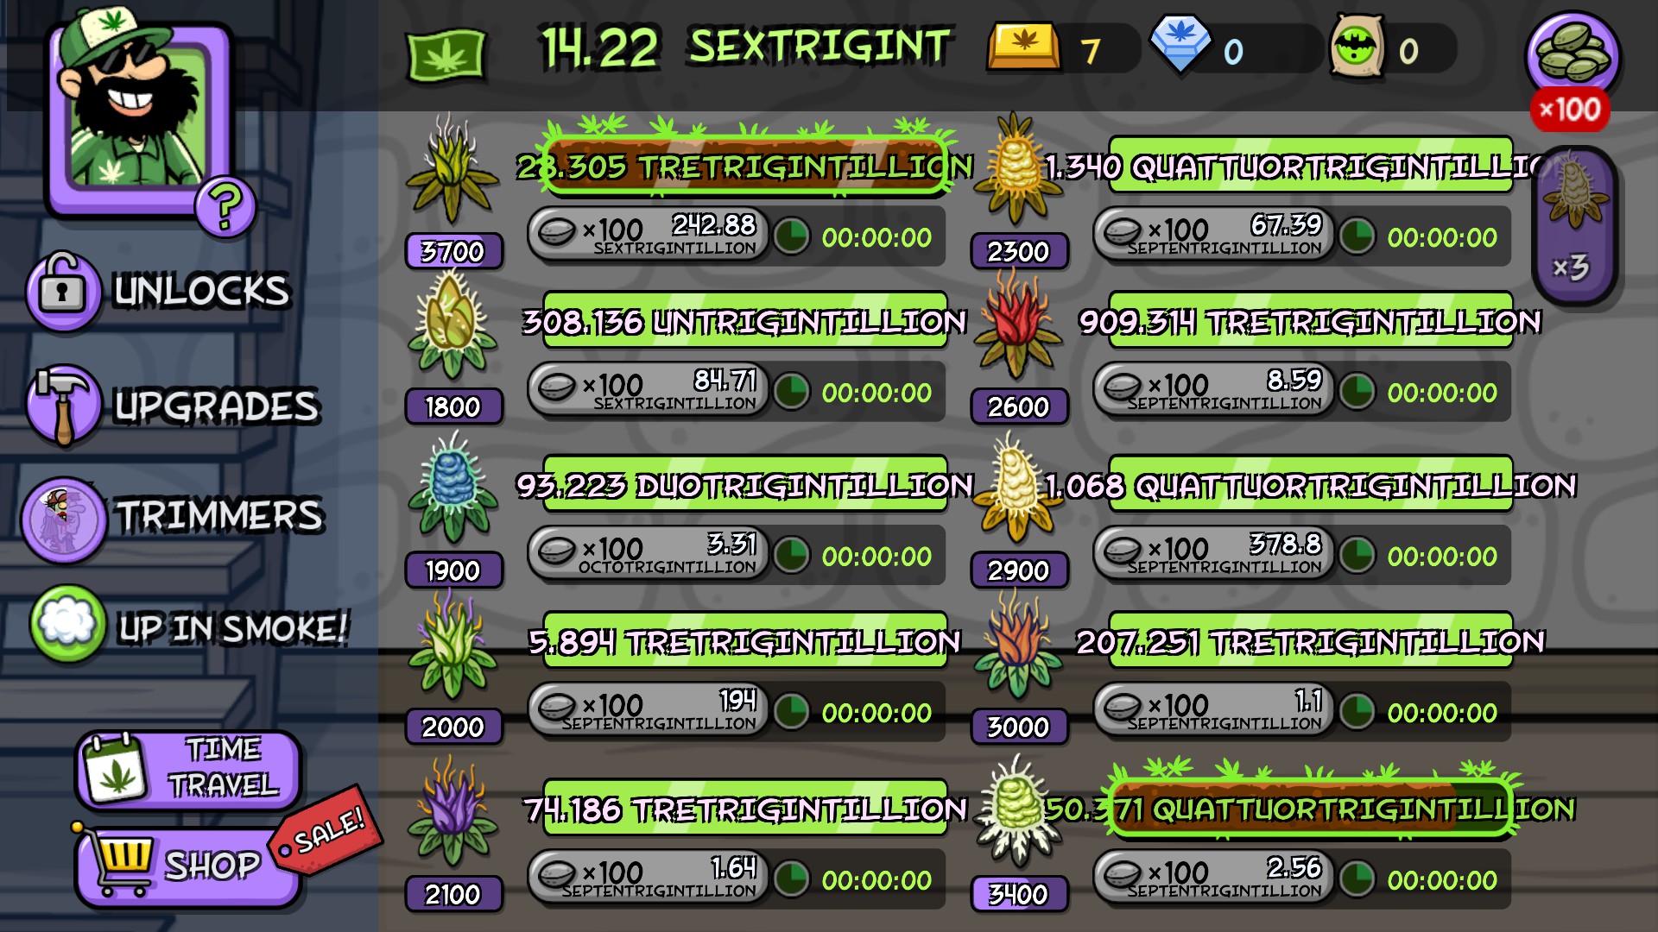Buy x100 seeds for 242.88 sextrigintillion
This screenshot has height=932, width=1658.
[x=648, y=235]
